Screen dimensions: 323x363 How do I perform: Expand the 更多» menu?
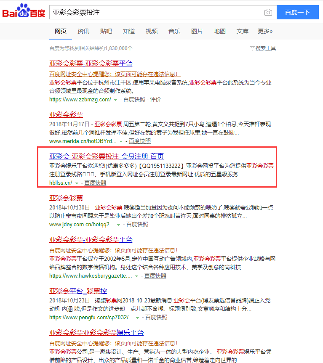[265, 31]
